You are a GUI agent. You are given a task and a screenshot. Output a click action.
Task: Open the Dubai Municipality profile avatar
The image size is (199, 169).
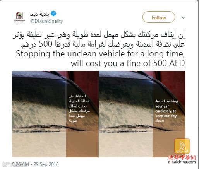click(19, 17)
